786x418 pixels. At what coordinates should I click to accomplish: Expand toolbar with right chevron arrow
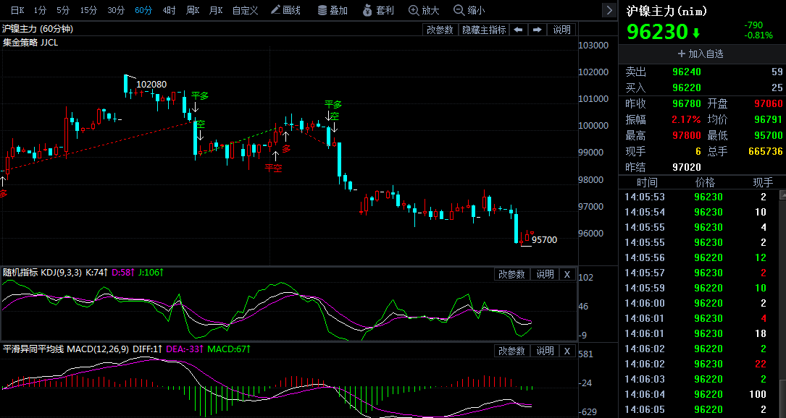(x=609, y=10)
